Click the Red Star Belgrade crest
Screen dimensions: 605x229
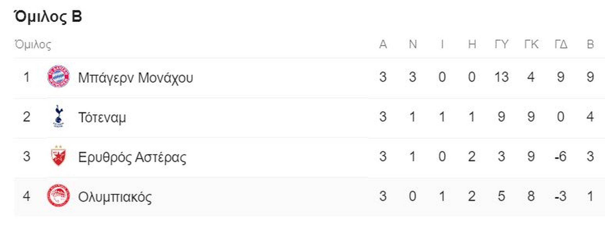(58, 156)
